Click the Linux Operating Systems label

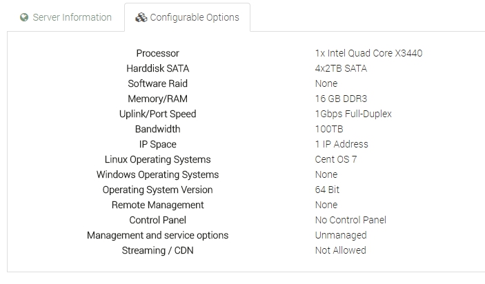coord(157,159)
